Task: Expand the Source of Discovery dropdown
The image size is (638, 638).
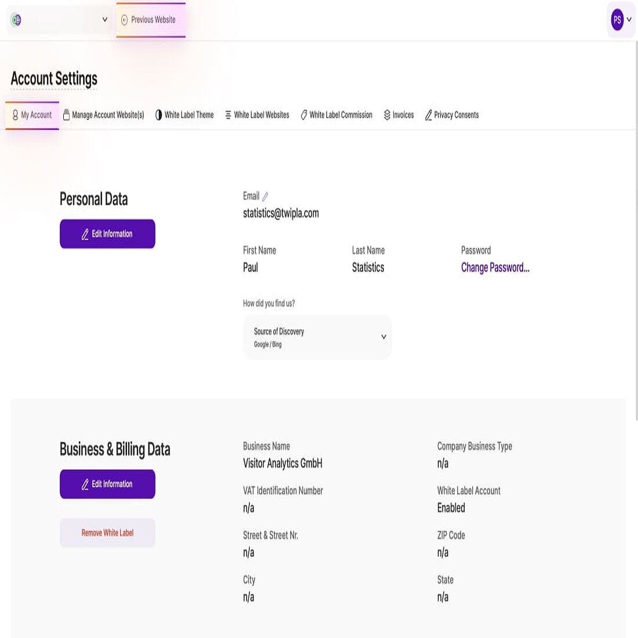Action: [x=383, y=336]
